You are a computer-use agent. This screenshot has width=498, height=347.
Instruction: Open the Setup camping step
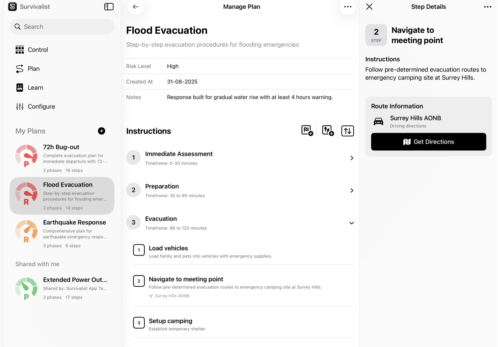click(243, 324)
